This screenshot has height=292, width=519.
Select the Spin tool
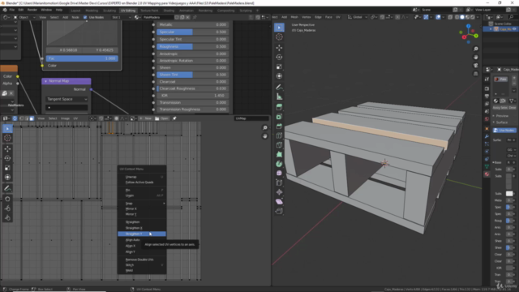click(x=279, y=164)
